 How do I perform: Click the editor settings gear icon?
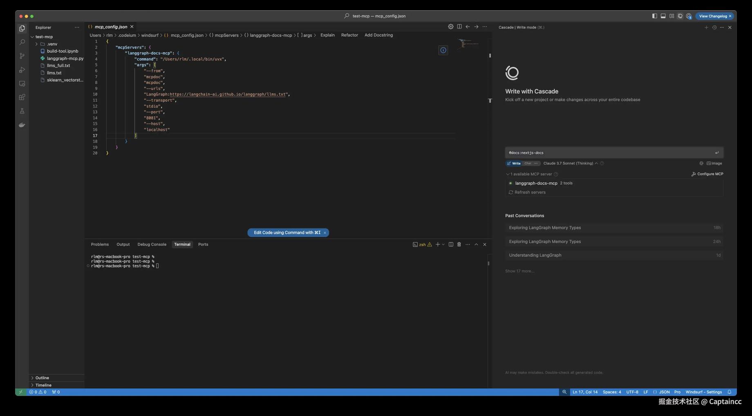[x=450, y=27]
